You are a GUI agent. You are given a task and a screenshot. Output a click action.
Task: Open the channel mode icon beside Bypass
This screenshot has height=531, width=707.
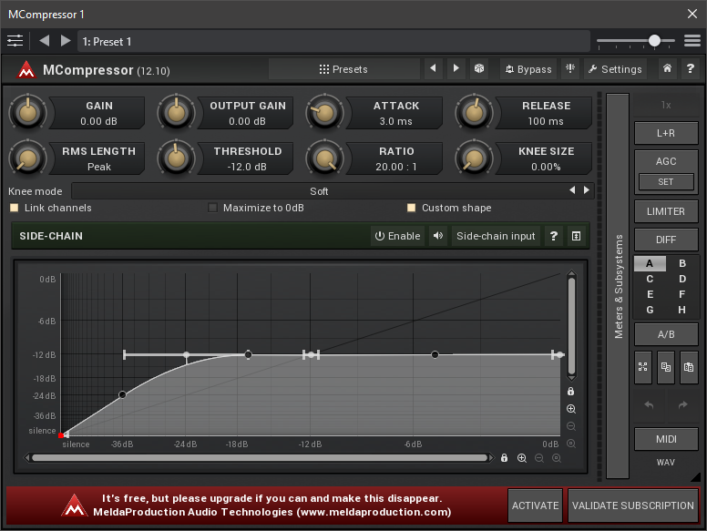pyautogui.click(x=570, y=68)
